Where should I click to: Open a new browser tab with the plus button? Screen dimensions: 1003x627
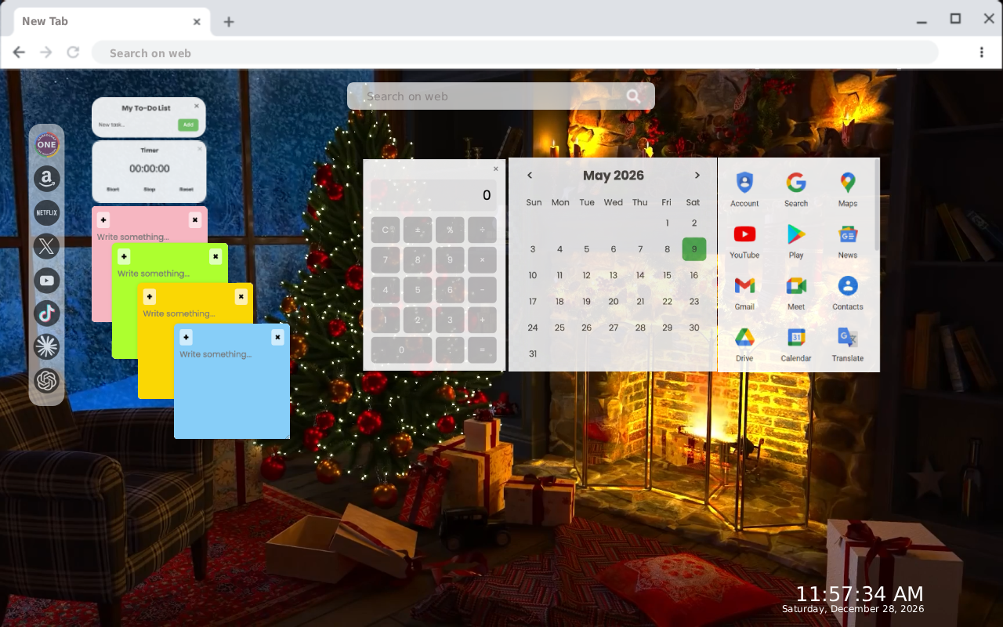click(x=229, y=22)
